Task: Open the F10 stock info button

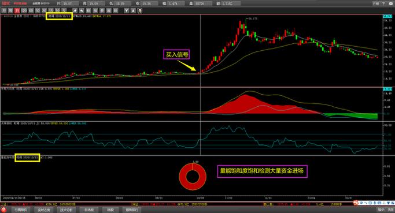Action: point(376,3)
